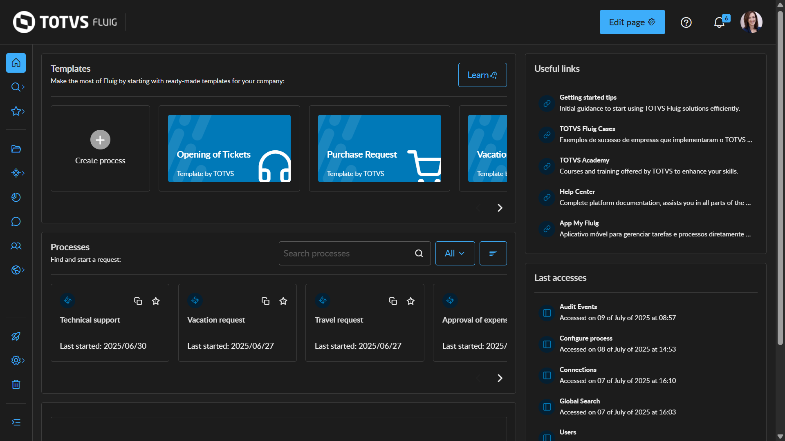Open the trash bin in sidebar
The image size is (785, 441).
pyautogui.click(x=16, y=384)
